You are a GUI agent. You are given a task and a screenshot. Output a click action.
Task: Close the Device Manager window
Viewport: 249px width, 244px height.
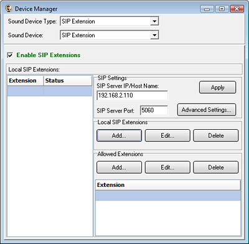(x=237, y=9)
